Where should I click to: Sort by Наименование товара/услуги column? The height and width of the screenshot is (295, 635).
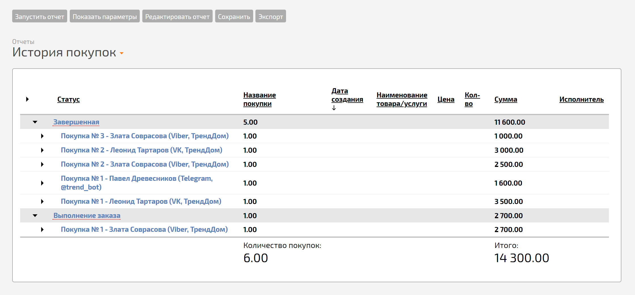[x=402, y=99]
